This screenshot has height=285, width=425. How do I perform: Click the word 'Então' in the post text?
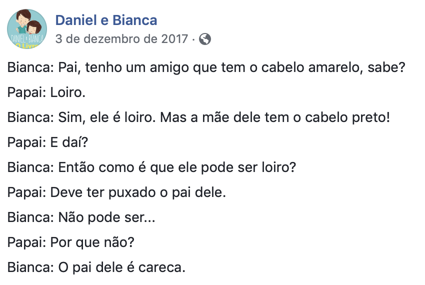76,167
